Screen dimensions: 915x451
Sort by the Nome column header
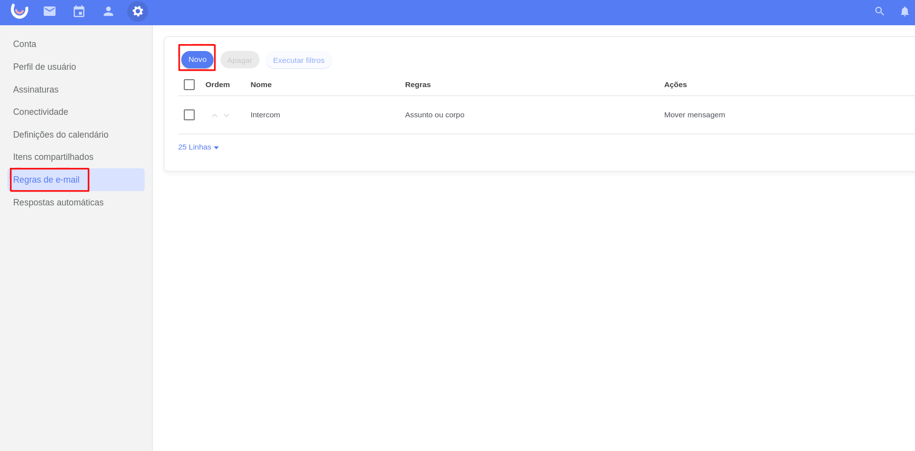pos(261,85)
